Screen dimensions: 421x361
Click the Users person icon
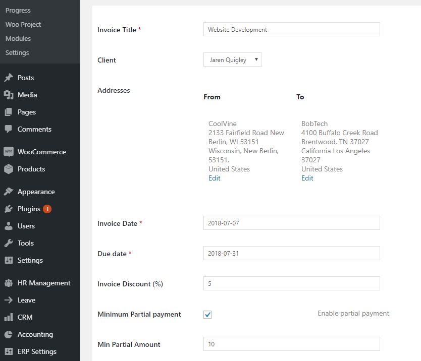click(x=9, y=226)
